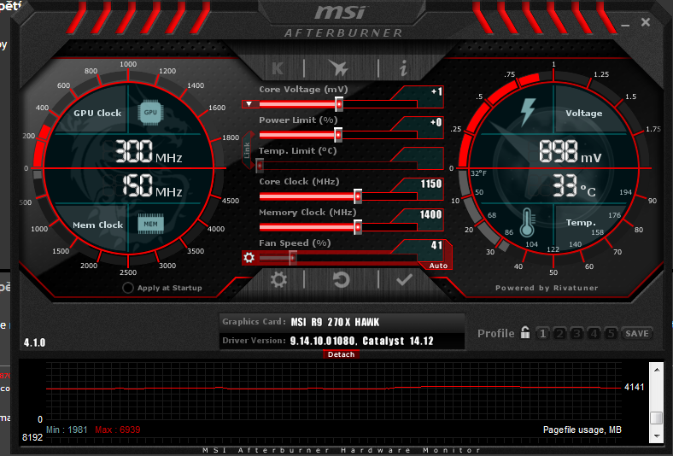Viewport: 673px width, 456px height.
Task: Select profile slot 1
Action: [542, 333]
